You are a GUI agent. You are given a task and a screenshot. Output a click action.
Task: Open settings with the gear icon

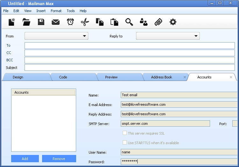(x=173, y=22)
